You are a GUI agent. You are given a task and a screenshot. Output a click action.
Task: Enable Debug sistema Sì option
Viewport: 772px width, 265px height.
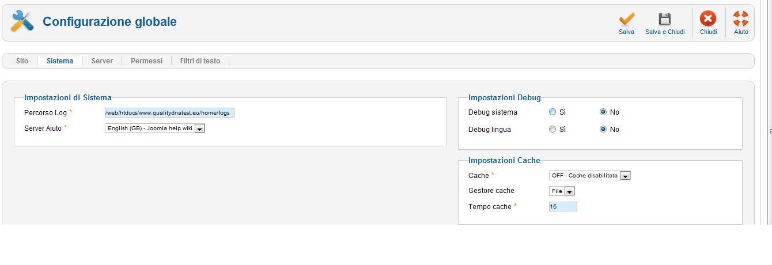[x=552, y=112]
